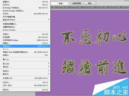Close the 图片5.png tab via its X
129x96 pixels.
coord(103,7)
